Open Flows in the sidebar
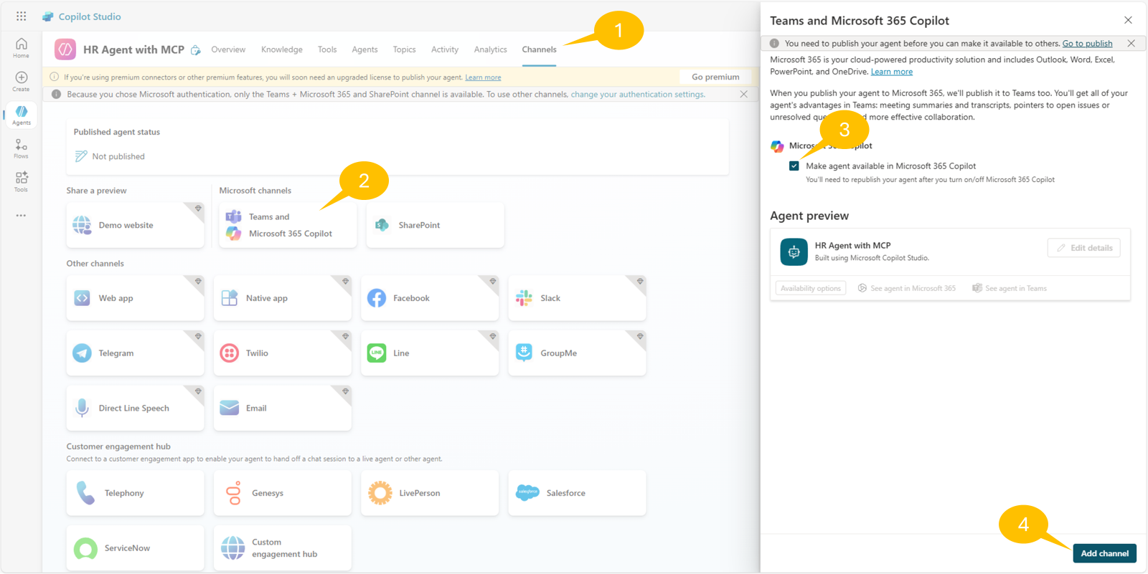The height and width of the screenshot is (574, 1148). point(22,149)
